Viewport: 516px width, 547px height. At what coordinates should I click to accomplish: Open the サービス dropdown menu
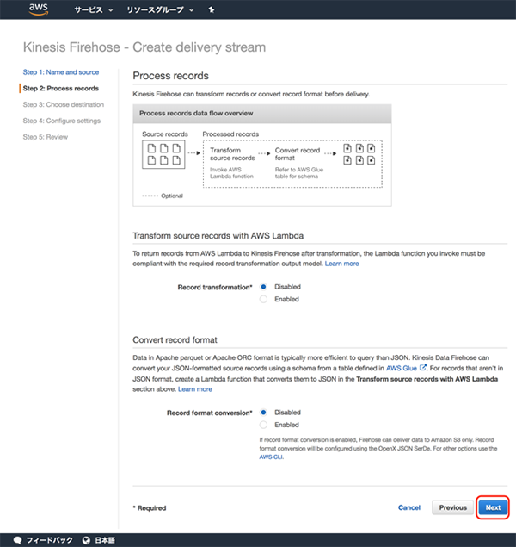pyautogui.click(x=93, y=10)
